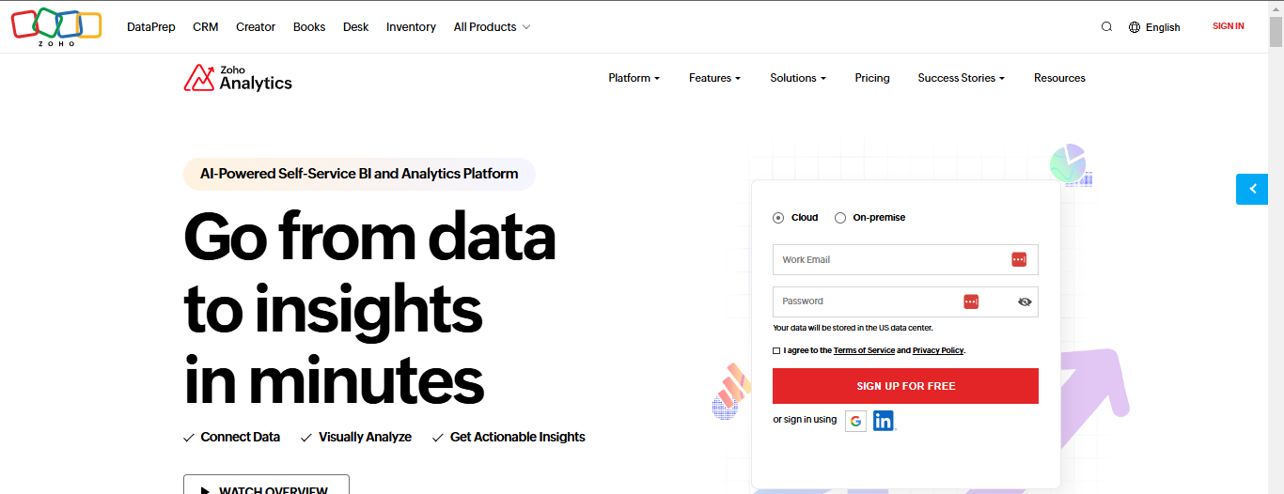The image size is (1284, 494).
Task: Expand the blue side panel arrow
Action: [1252, 189]
